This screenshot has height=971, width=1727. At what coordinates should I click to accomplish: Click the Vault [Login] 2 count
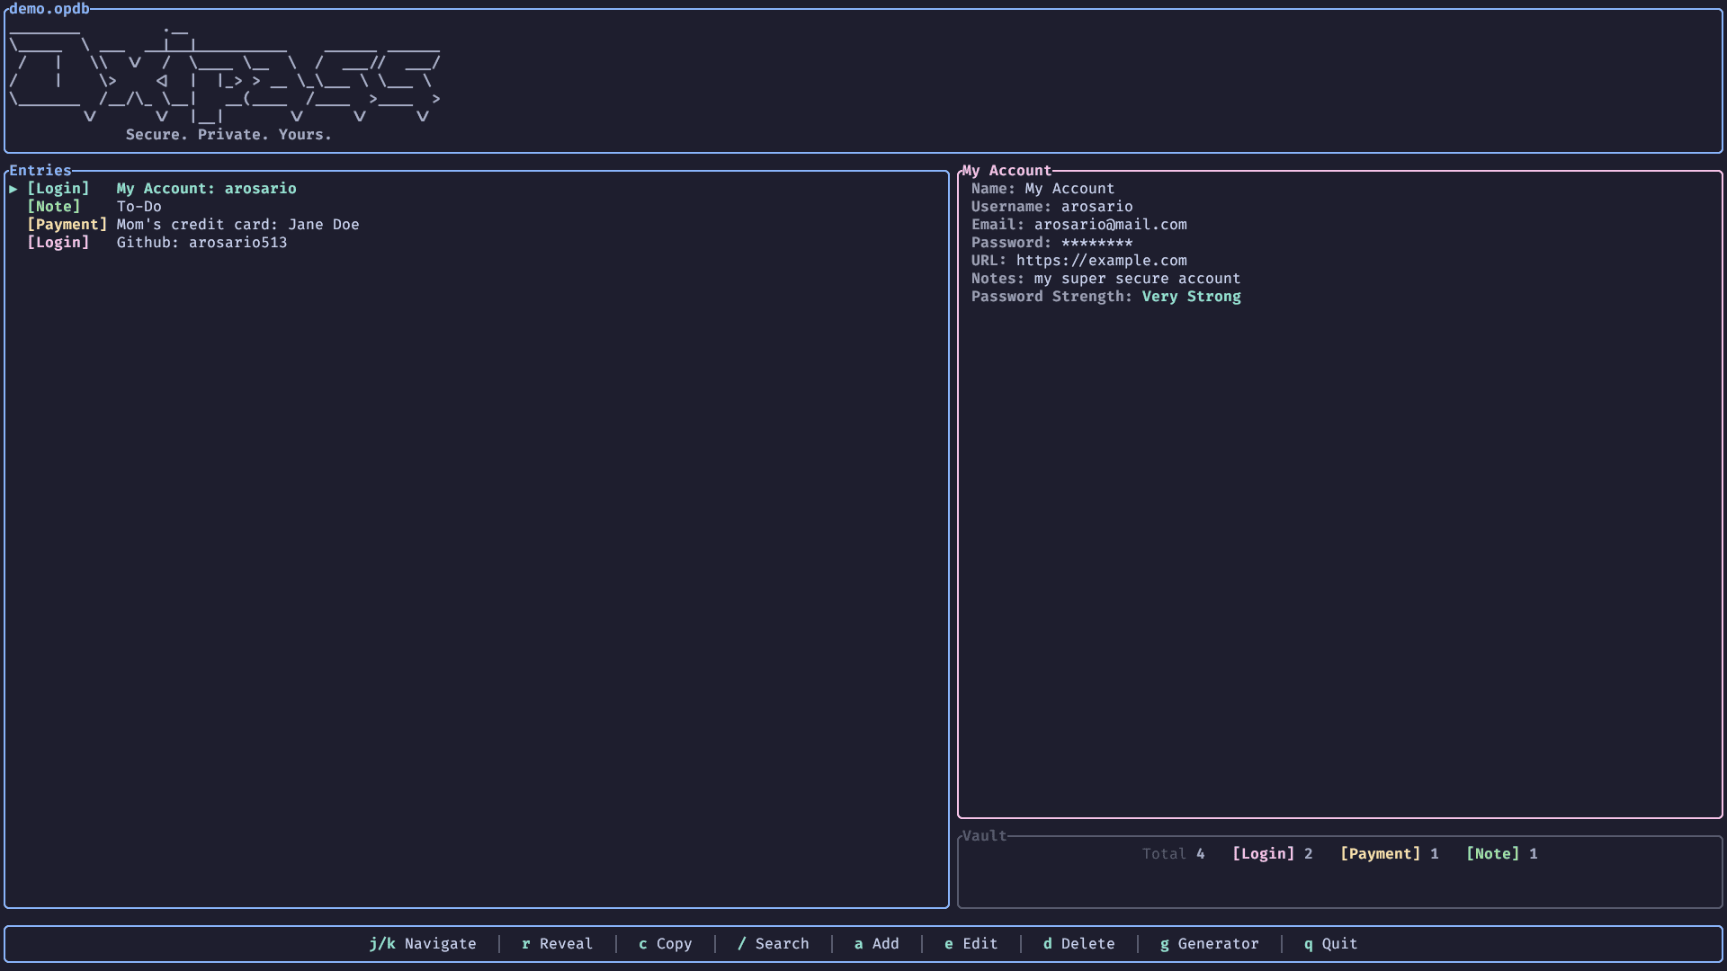click(x=1273, y=854)
